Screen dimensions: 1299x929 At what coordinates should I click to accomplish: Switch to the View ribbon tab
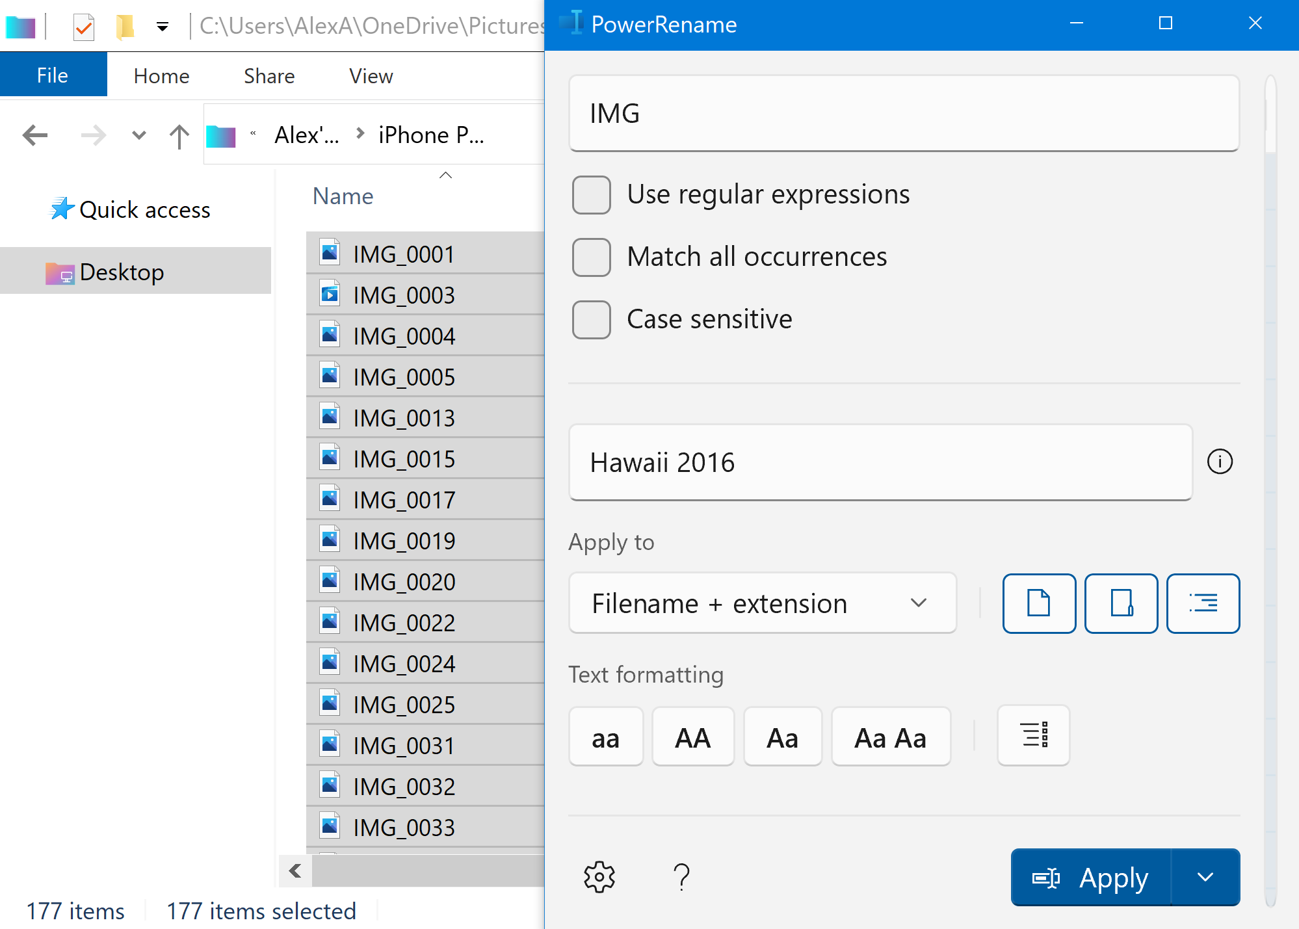(371, 76)
